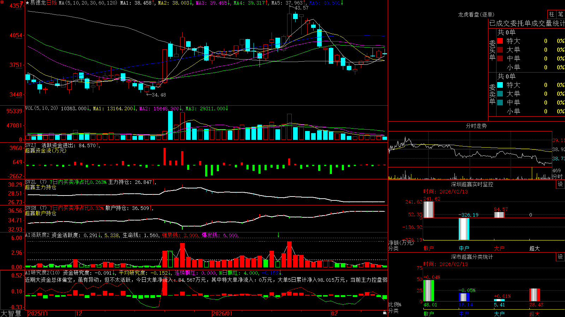Click the teal 大单 sell-order swatch
This screenshot has width=565, height=317.
500,94
